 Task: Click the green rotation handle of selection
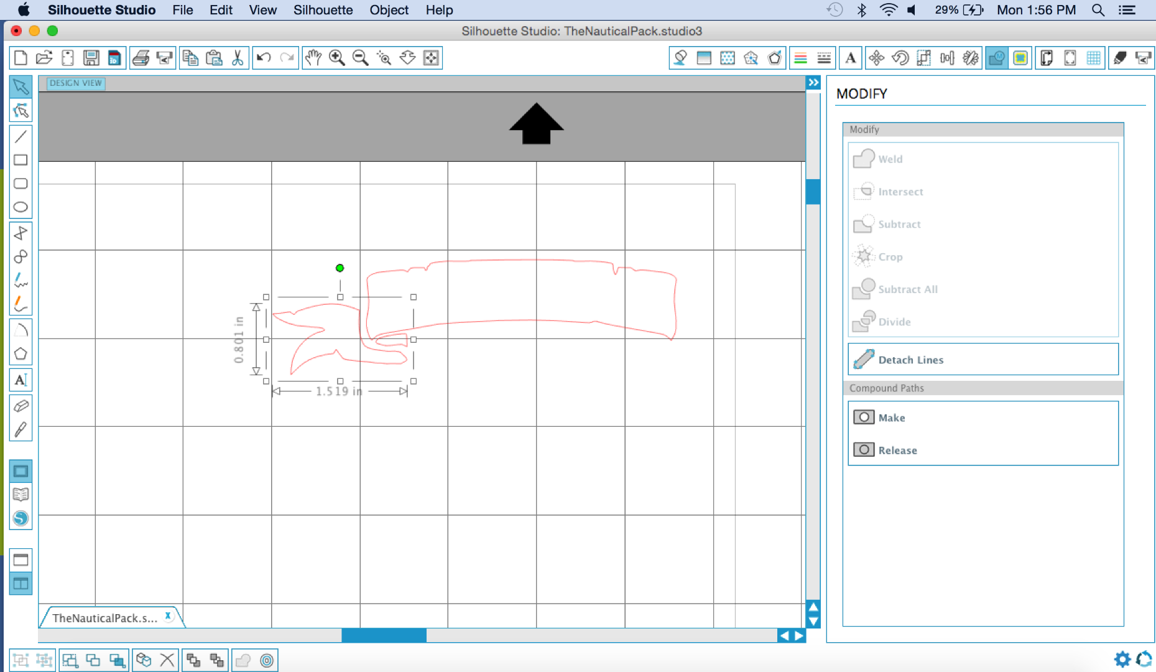click(340, 268)
